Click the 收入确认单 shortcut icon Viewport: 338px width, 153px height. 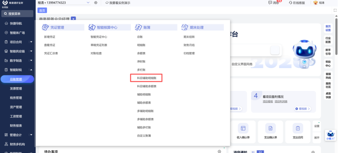243,128
